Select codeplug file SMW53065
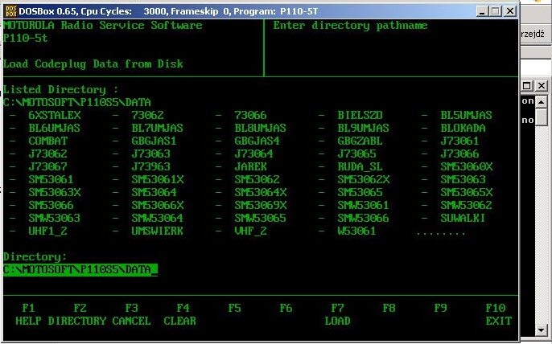This screenshot has width=552, height=344. click(x=261, y=218)
